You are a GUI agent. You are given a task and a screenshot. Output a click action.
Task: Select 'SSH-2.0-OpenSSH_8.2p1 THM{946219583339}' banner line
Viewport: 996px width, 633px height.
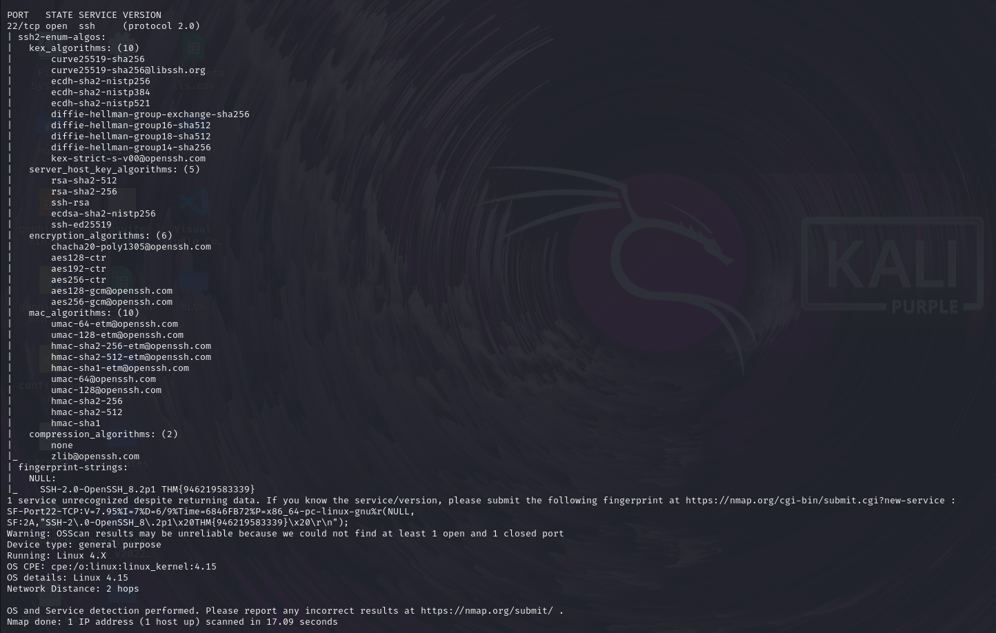pyautogui.click(x=148, y=490)
